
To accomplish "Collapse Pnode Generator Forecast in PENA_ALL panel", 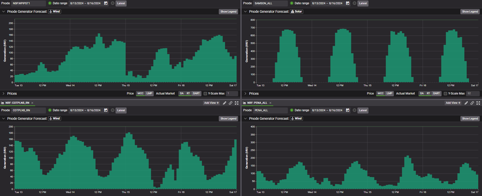I will tap(245, 119).
